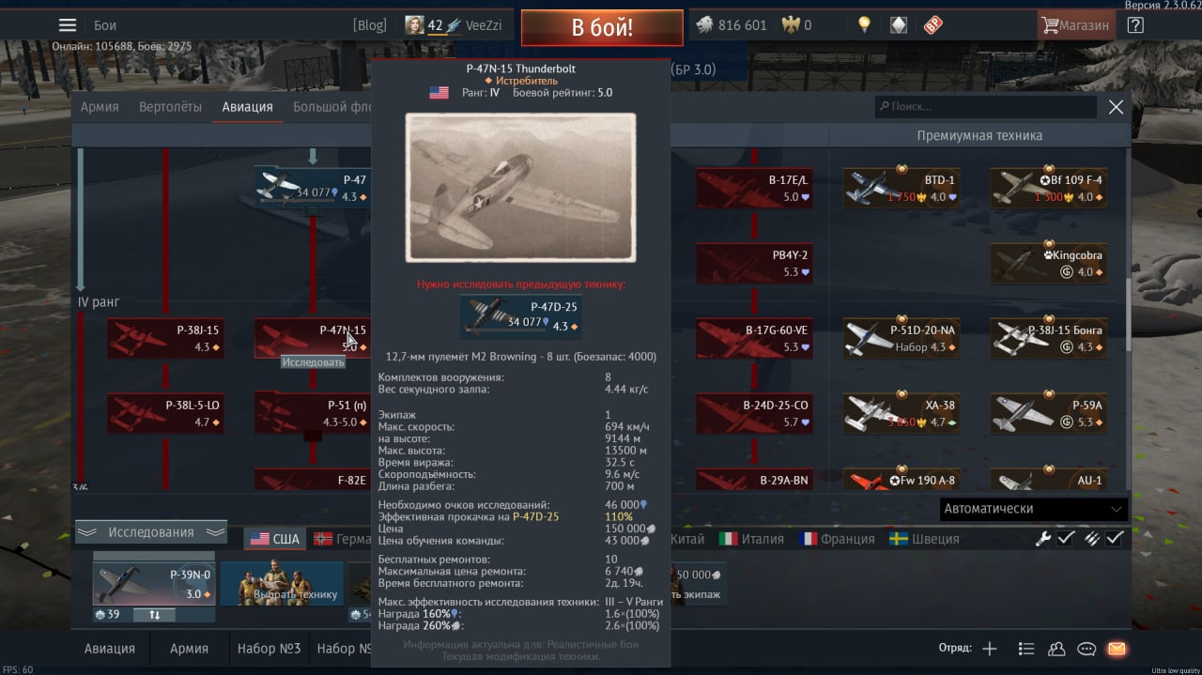The width and height of the screenshot is (1202, 675).
Task: Open the Battle Pass BP icon
Action: (932, 25)
